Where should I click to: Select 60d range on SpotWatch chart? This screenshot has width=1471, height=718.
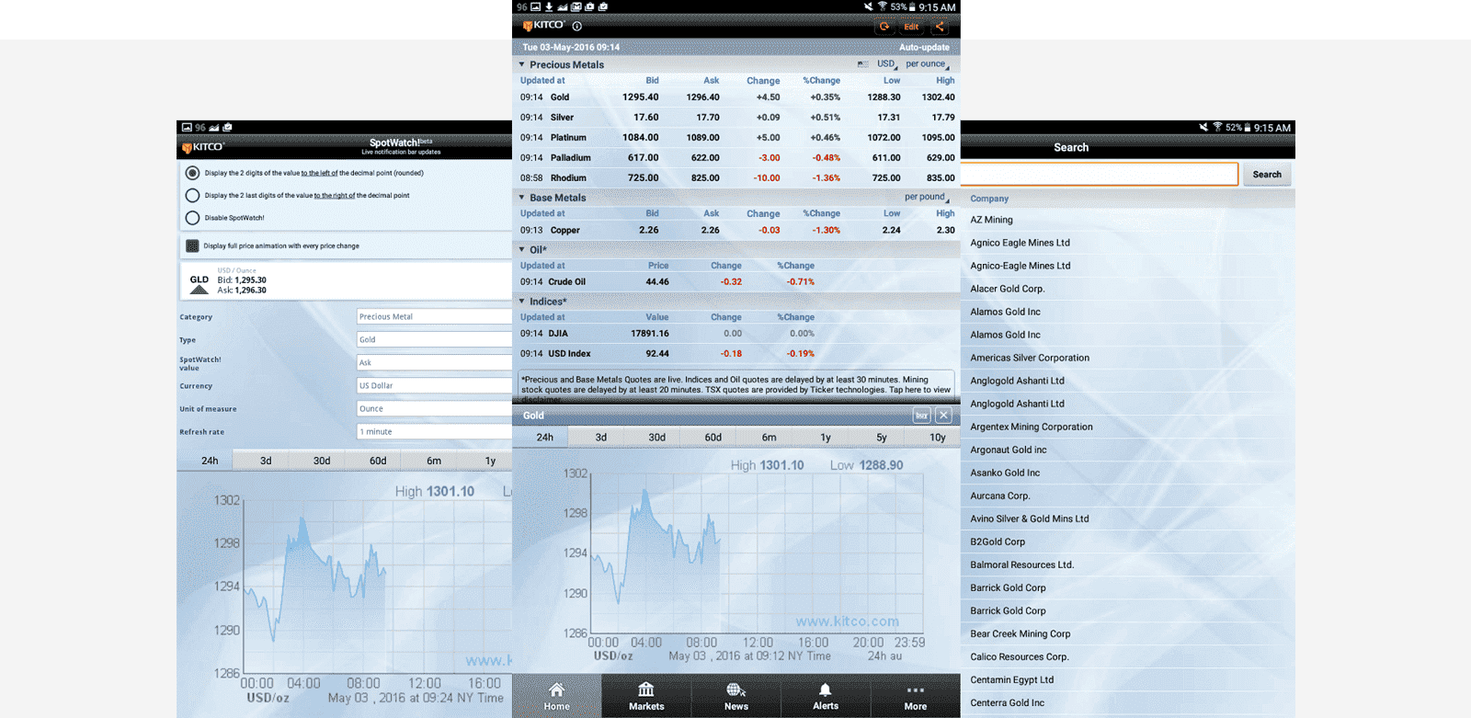click(x=378, y=461)
